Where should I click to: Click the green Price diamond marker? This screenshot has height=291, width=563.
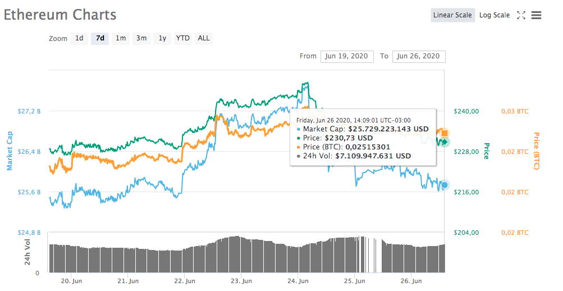click(x=445, y=142)
